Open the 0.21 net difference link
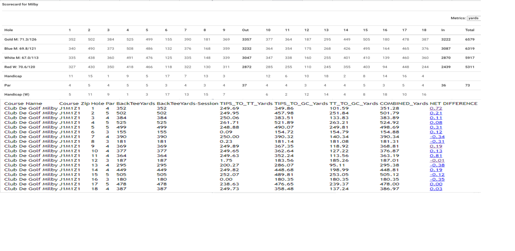The image size is (515, 251). pyautogui.click(x=436, y=113)
